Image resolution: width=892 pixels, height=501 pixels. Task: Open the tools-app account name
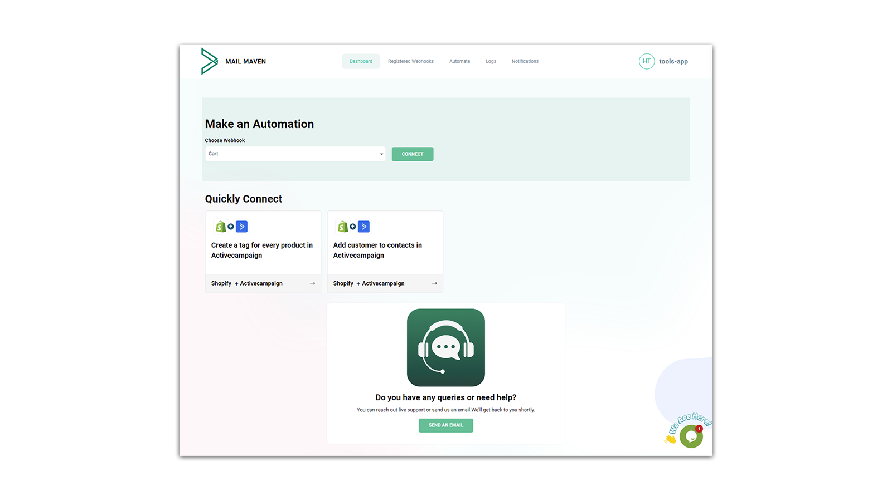click(673, 61)
